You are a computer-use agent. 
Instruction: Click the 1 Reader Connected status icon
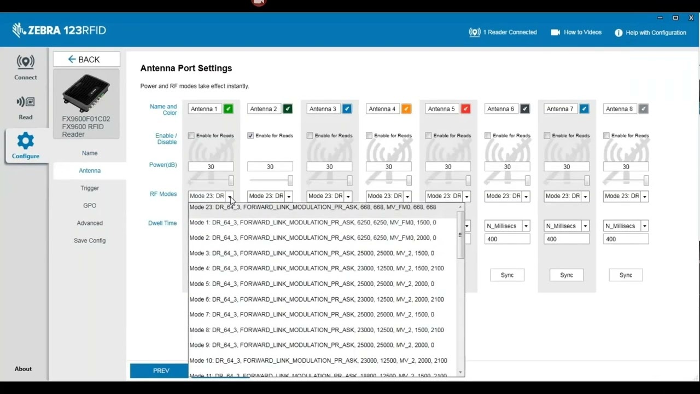[475, 32]
